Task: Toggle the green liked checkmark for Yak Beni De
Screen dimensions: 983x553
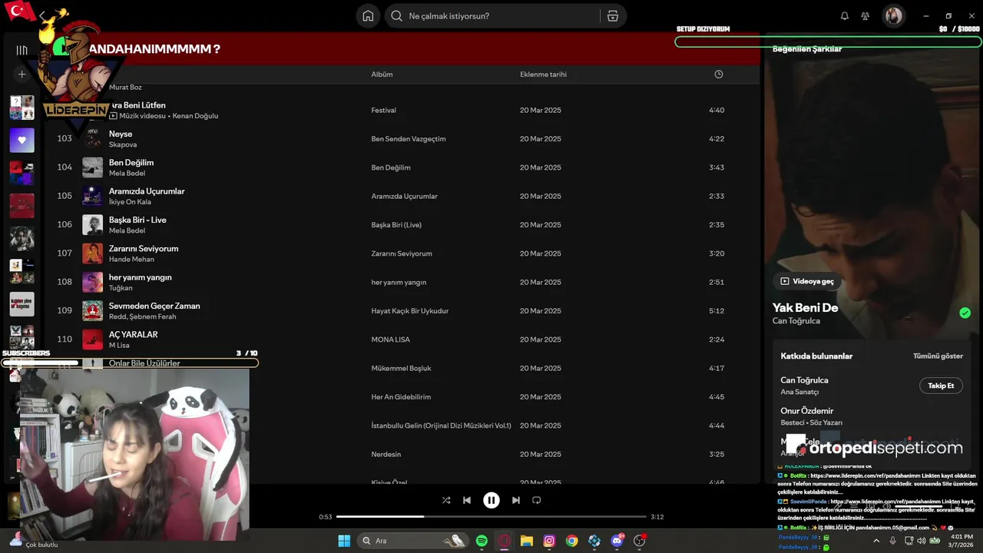Action: [x=965, y=313]
